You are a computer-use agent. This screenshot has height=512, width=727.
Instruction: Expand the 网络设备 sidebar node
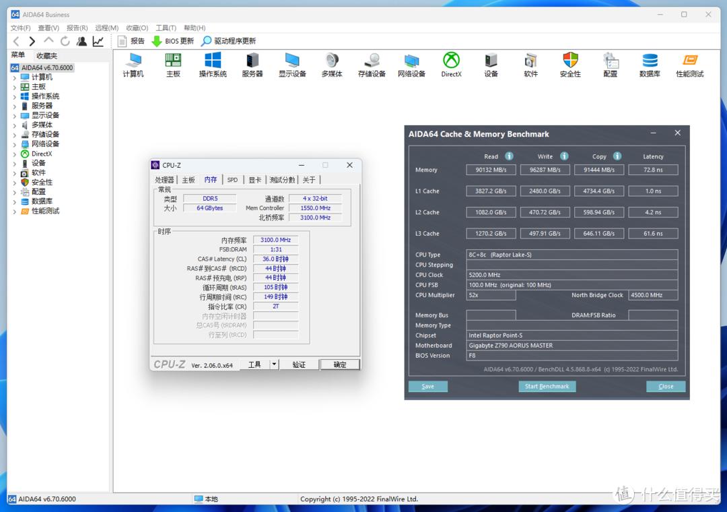point(15,143)
